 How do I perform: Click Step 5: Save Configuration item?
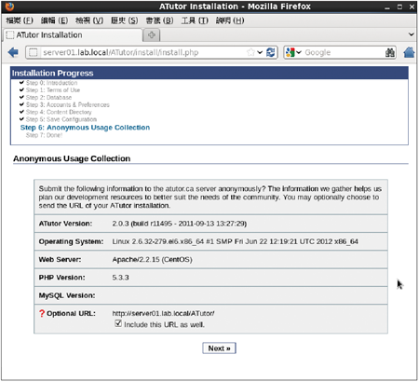(61, 119)
